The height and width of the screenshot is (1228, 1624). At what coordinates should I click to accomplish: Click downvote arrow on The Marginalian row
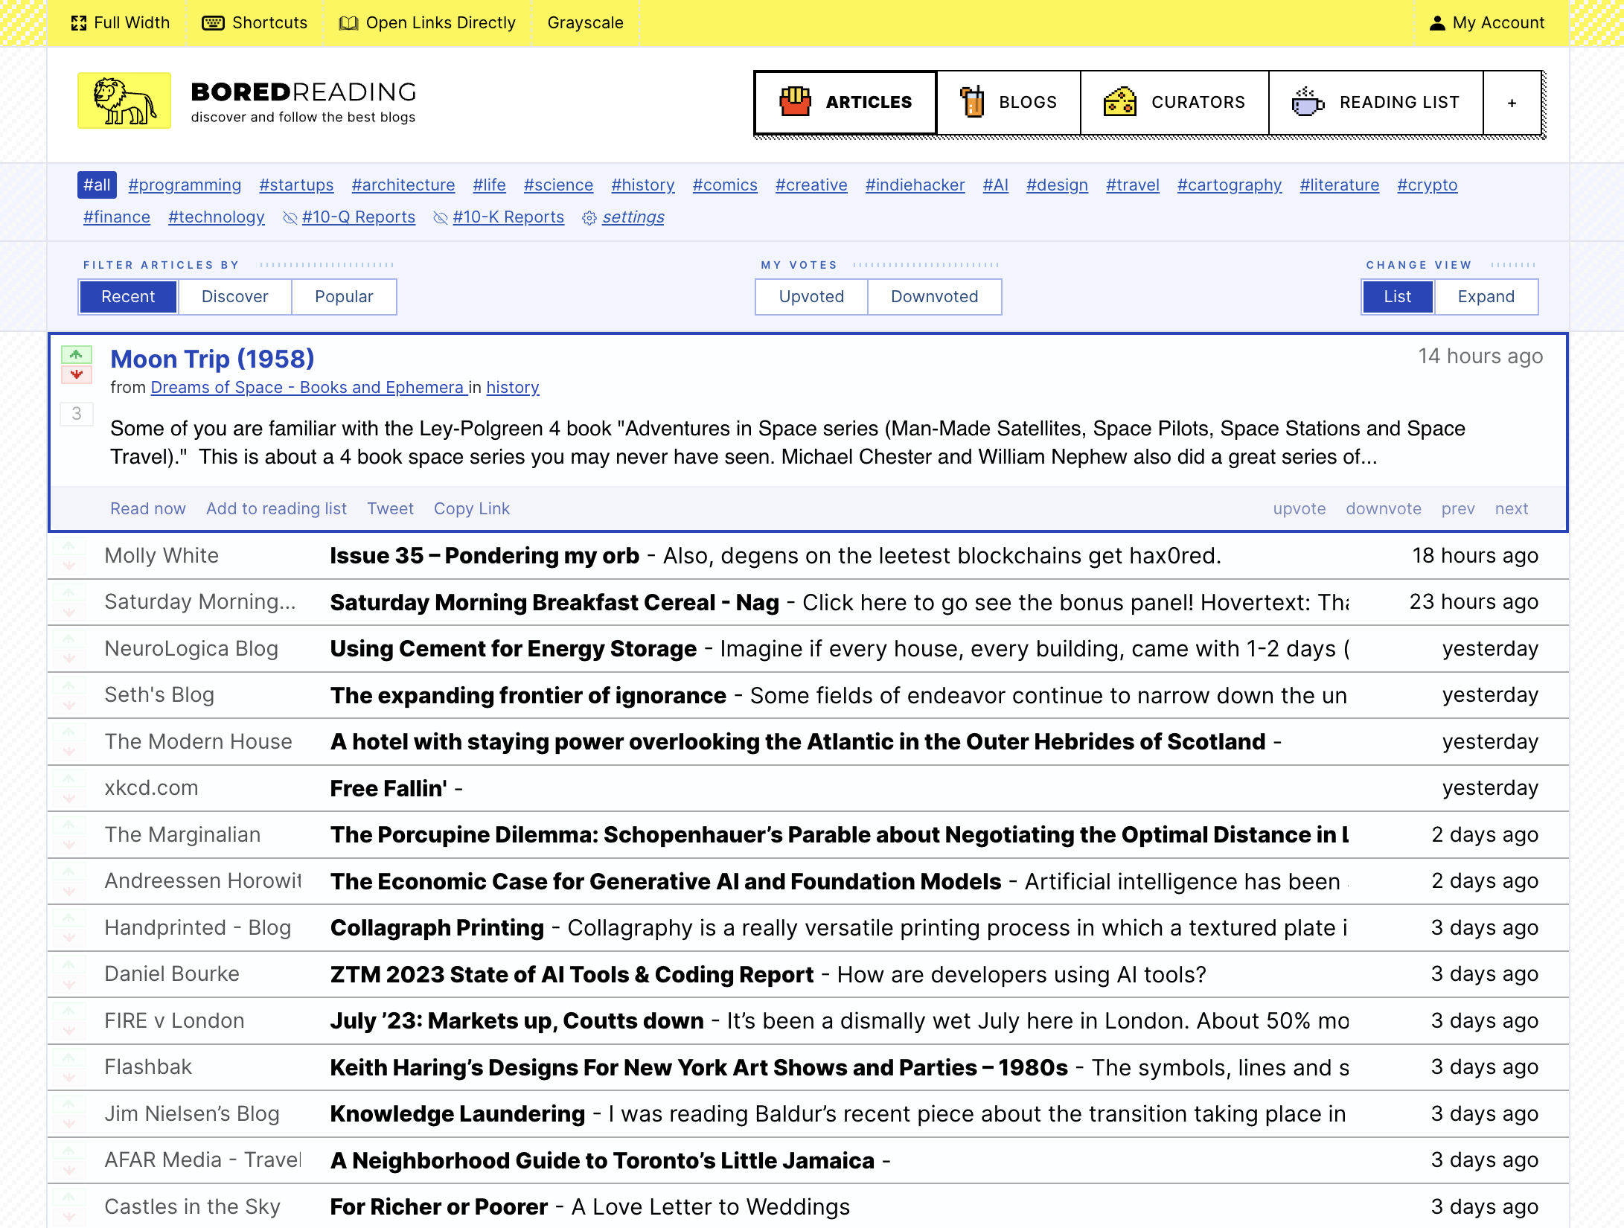(68, 845)
